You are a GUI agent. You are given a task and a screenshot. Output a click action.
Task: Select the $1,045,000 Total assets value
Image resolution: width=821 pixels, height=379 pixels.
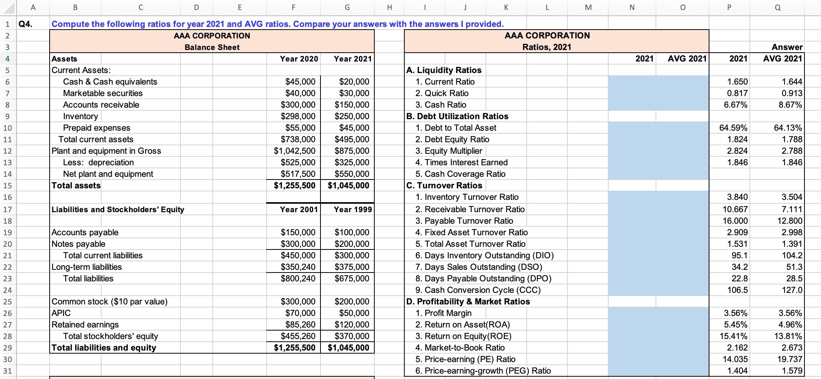[x=347, y=185]
